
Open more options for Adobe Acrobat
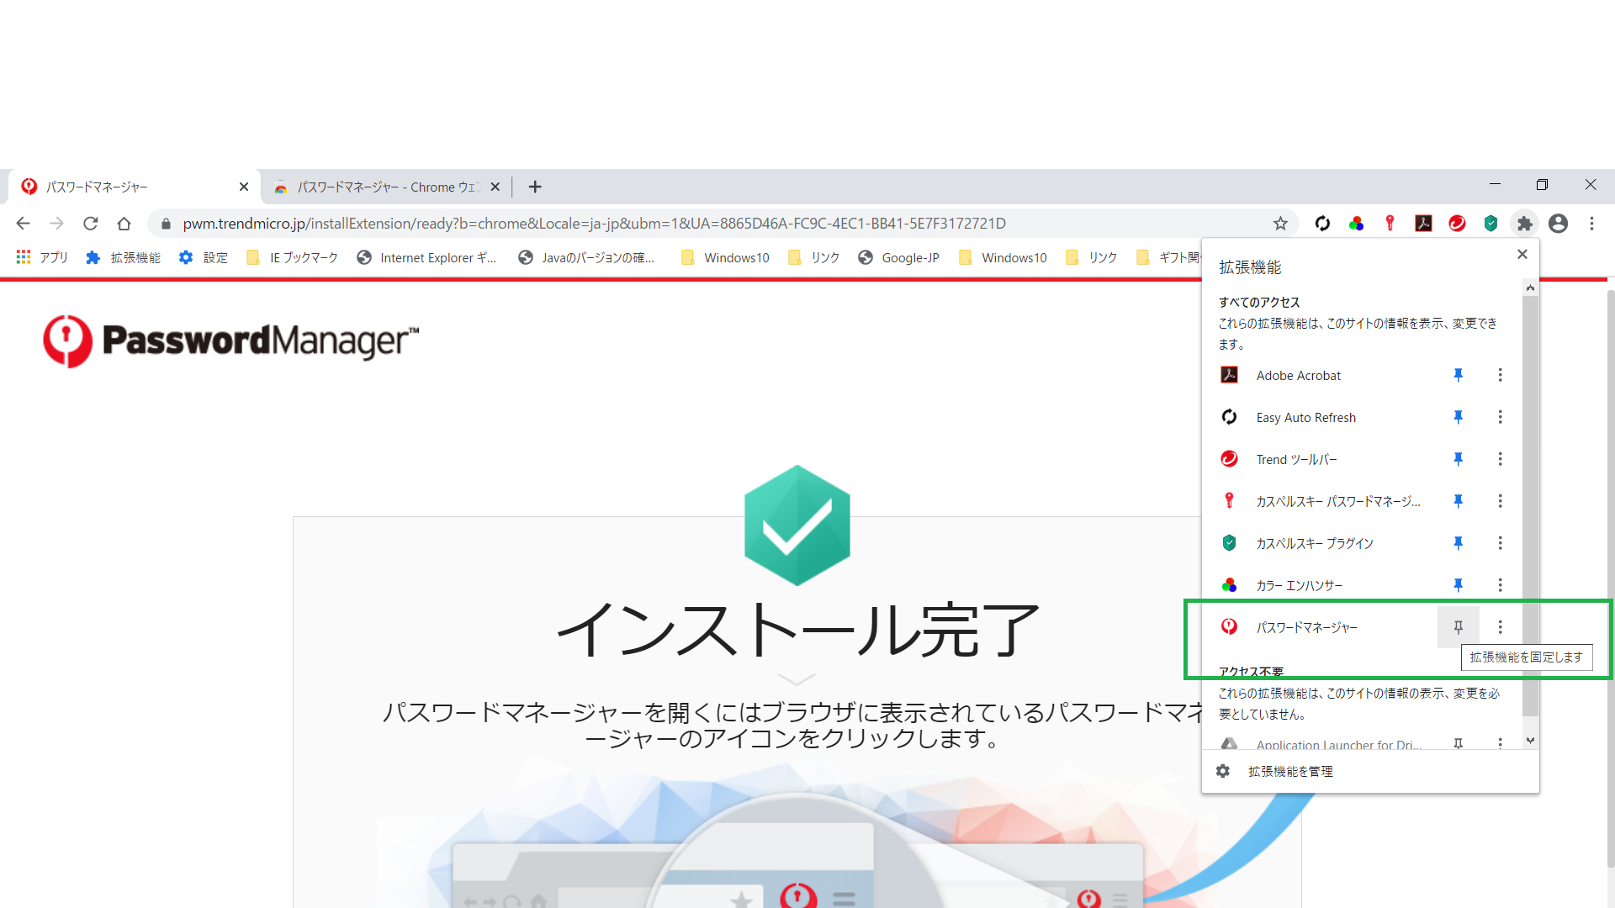click(1500, 375)
